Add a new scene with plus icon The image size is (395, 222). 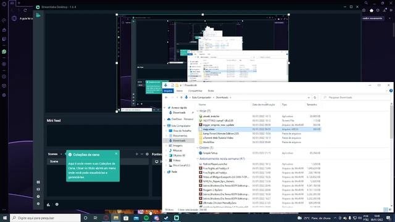137,154
